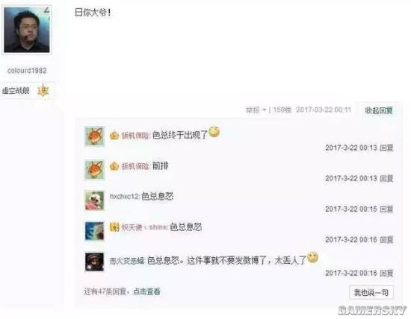Click fox avatar on first reply
411x319 pixels.
(94, 136)
